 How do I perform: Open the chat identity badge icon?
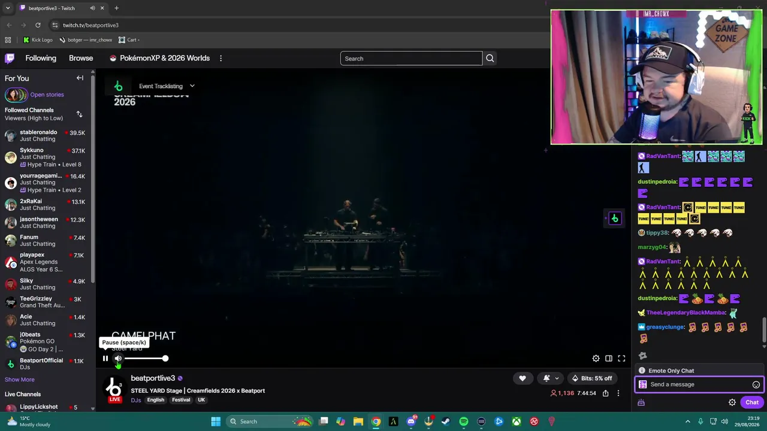[x=643, y=384]
